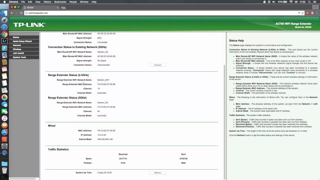Click the subnet mask 255.255.255.128
This screenshot has width=320, height=180.
coord(105,139)
